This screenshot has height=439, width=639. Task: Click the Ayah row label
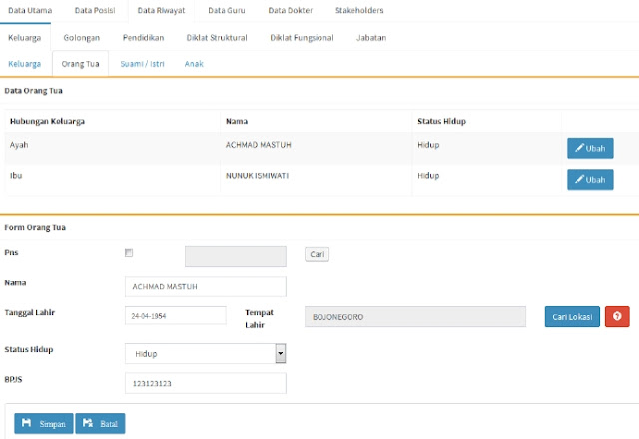pos(19,145)
